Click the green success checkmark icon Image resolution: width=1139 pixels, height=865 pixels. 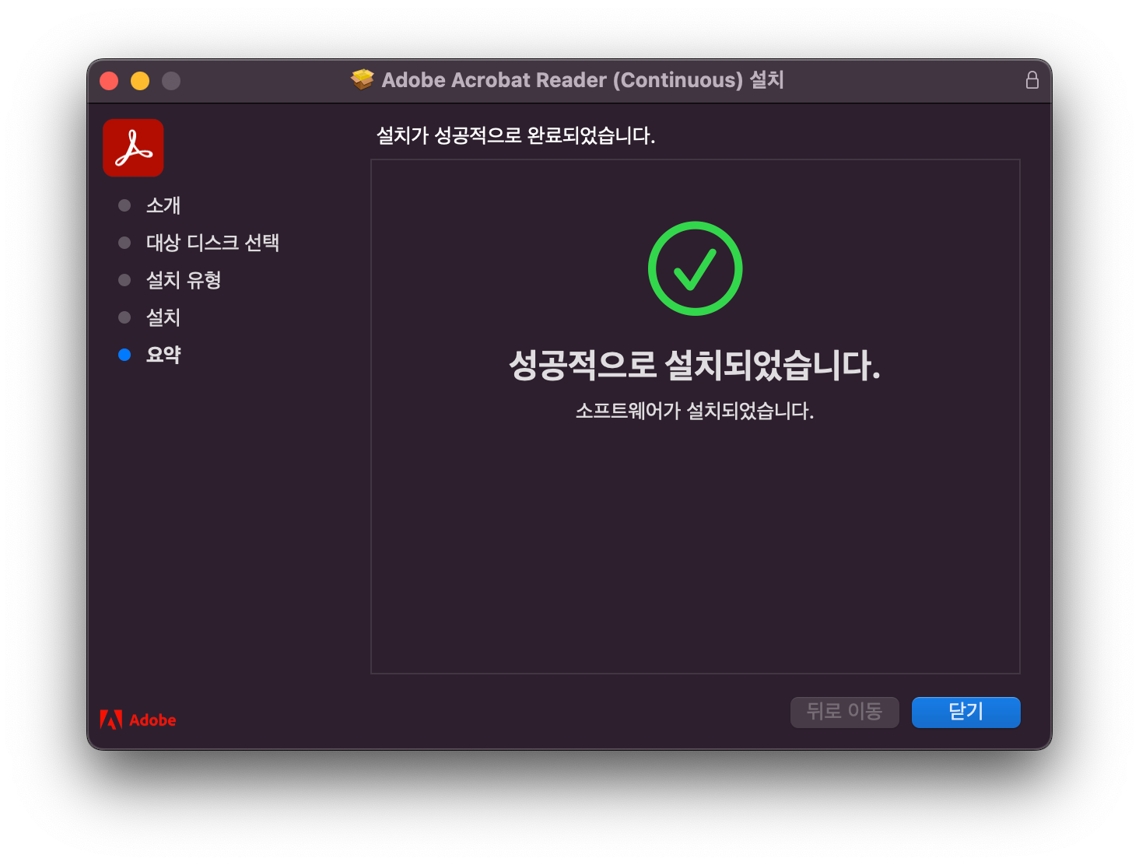coord(695,268)
